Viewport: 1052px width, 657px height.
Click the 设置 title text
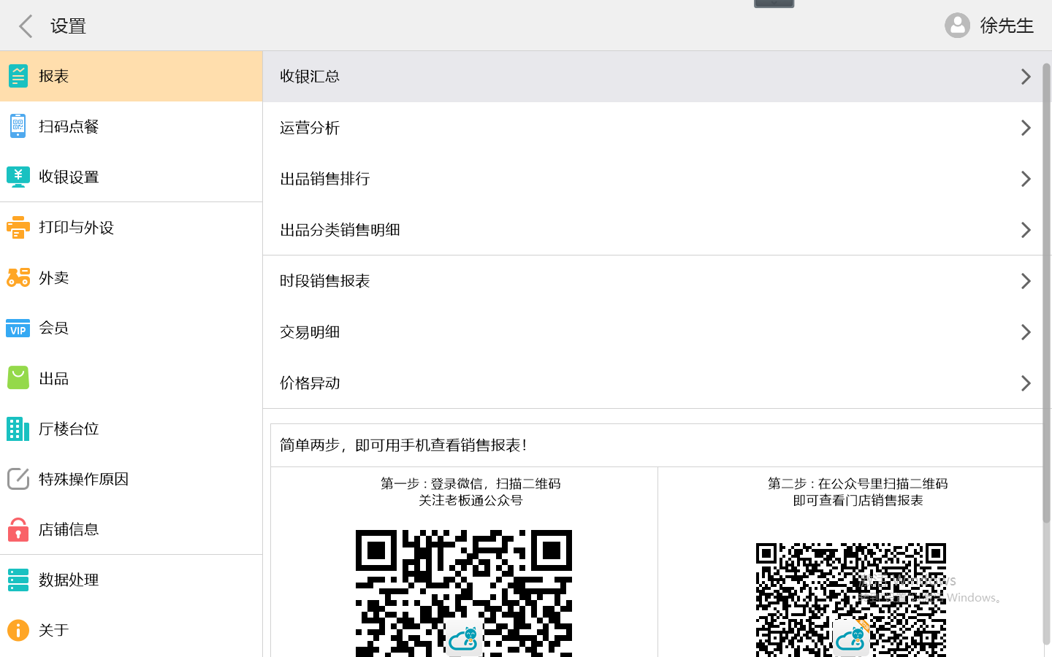pos(68,26)
